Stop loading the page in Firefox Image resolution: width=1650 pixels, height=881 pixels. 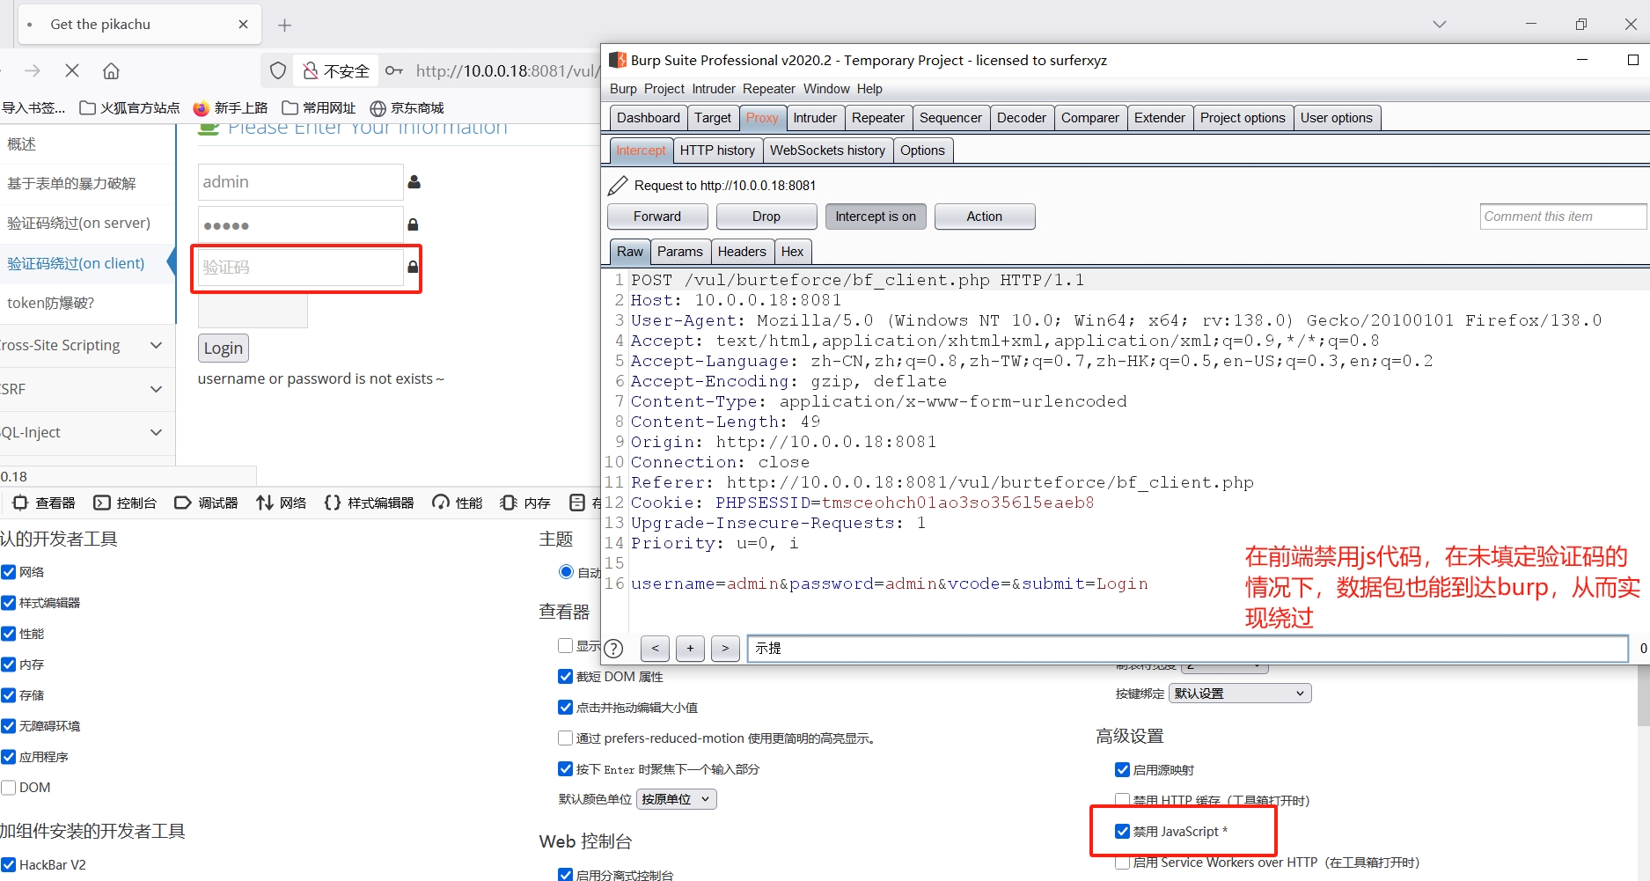tap(72, 70)
